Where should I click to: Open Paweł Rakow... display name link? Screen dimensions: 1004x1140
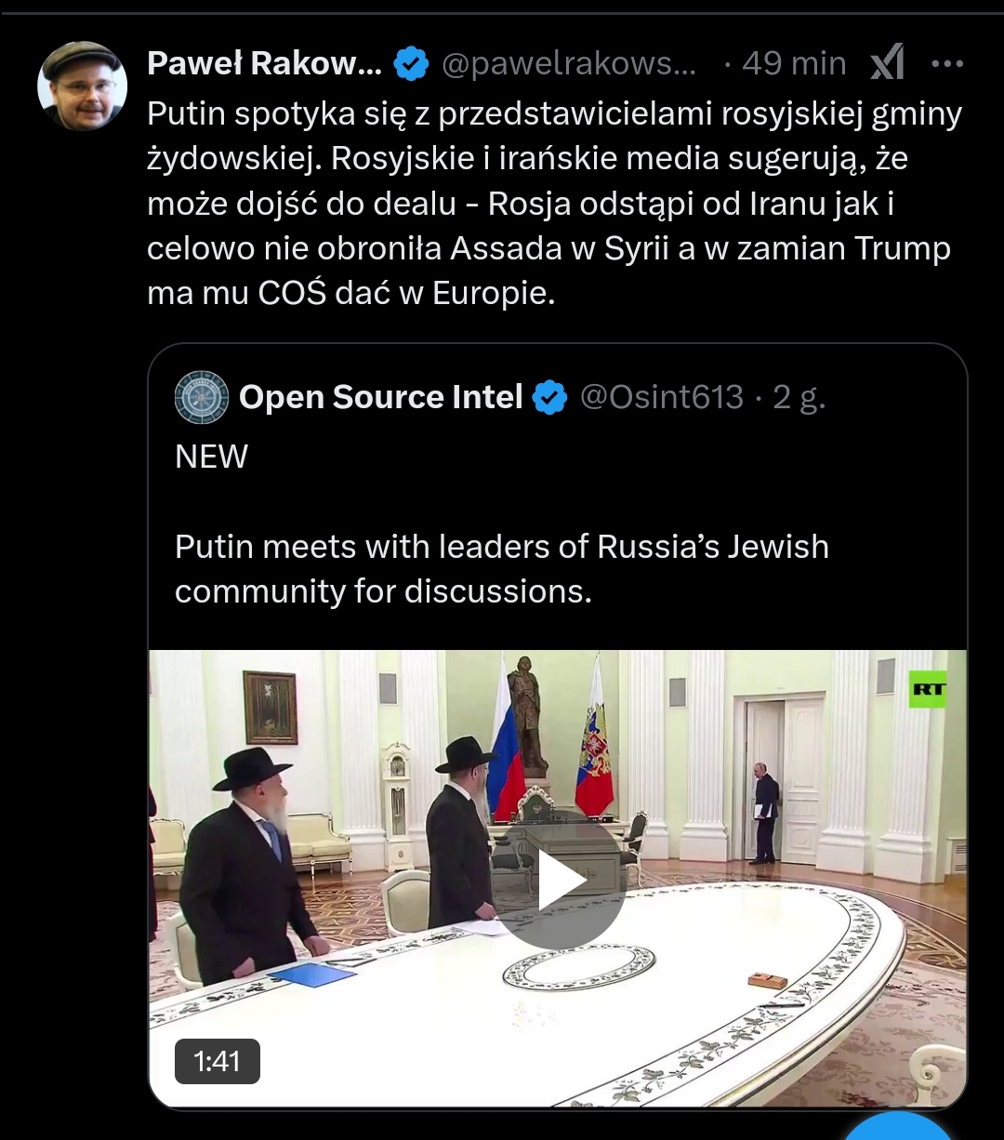tap(265, 63)
